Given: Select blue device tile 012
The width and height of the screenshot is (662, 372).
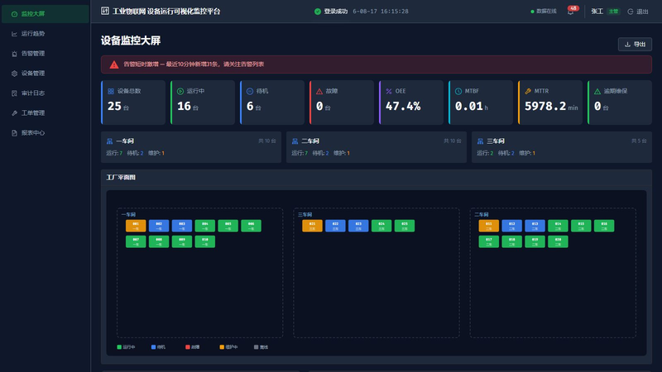Looking at the screenshot, I should (x=511, y=226).
